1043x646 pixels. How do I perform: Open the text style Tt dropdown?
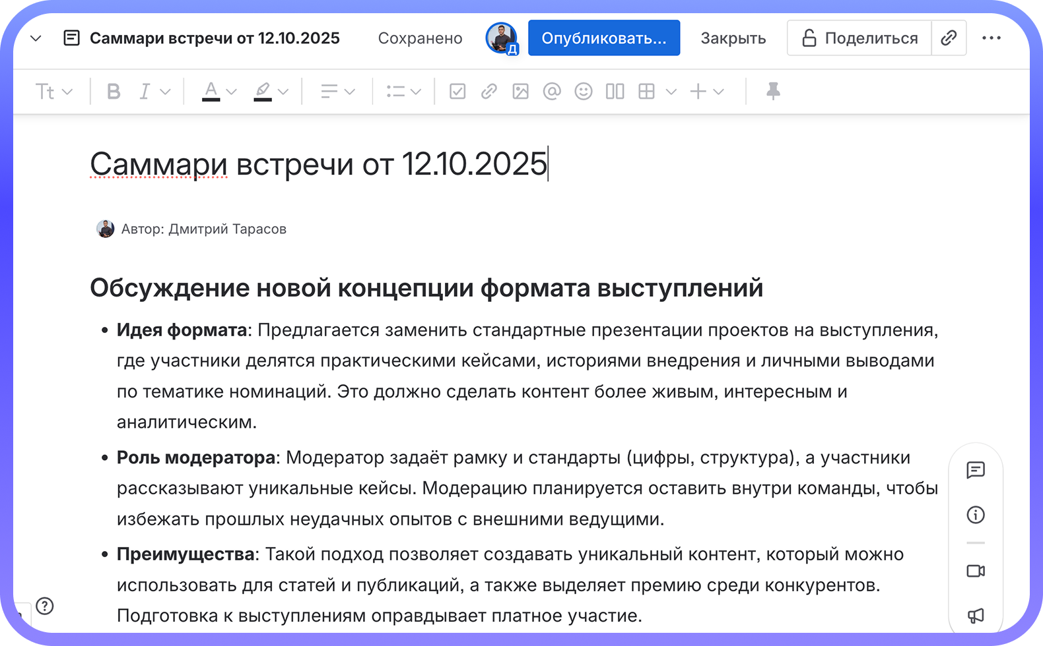[x=53, y=92]
